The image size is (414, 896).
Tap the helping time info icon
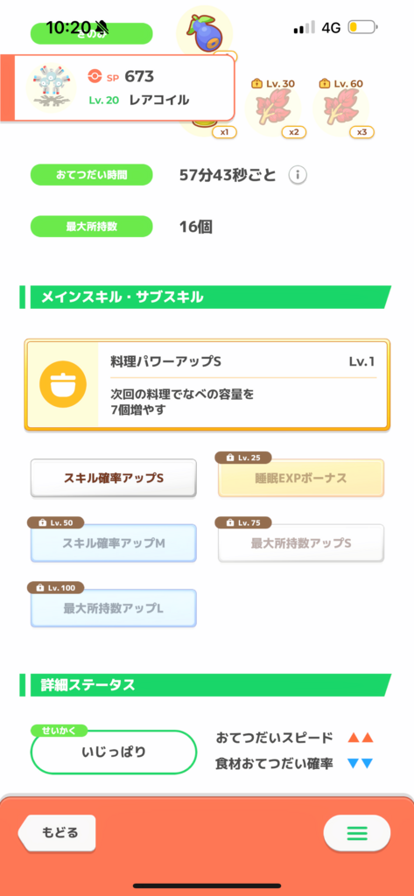(x=296, y=175)
